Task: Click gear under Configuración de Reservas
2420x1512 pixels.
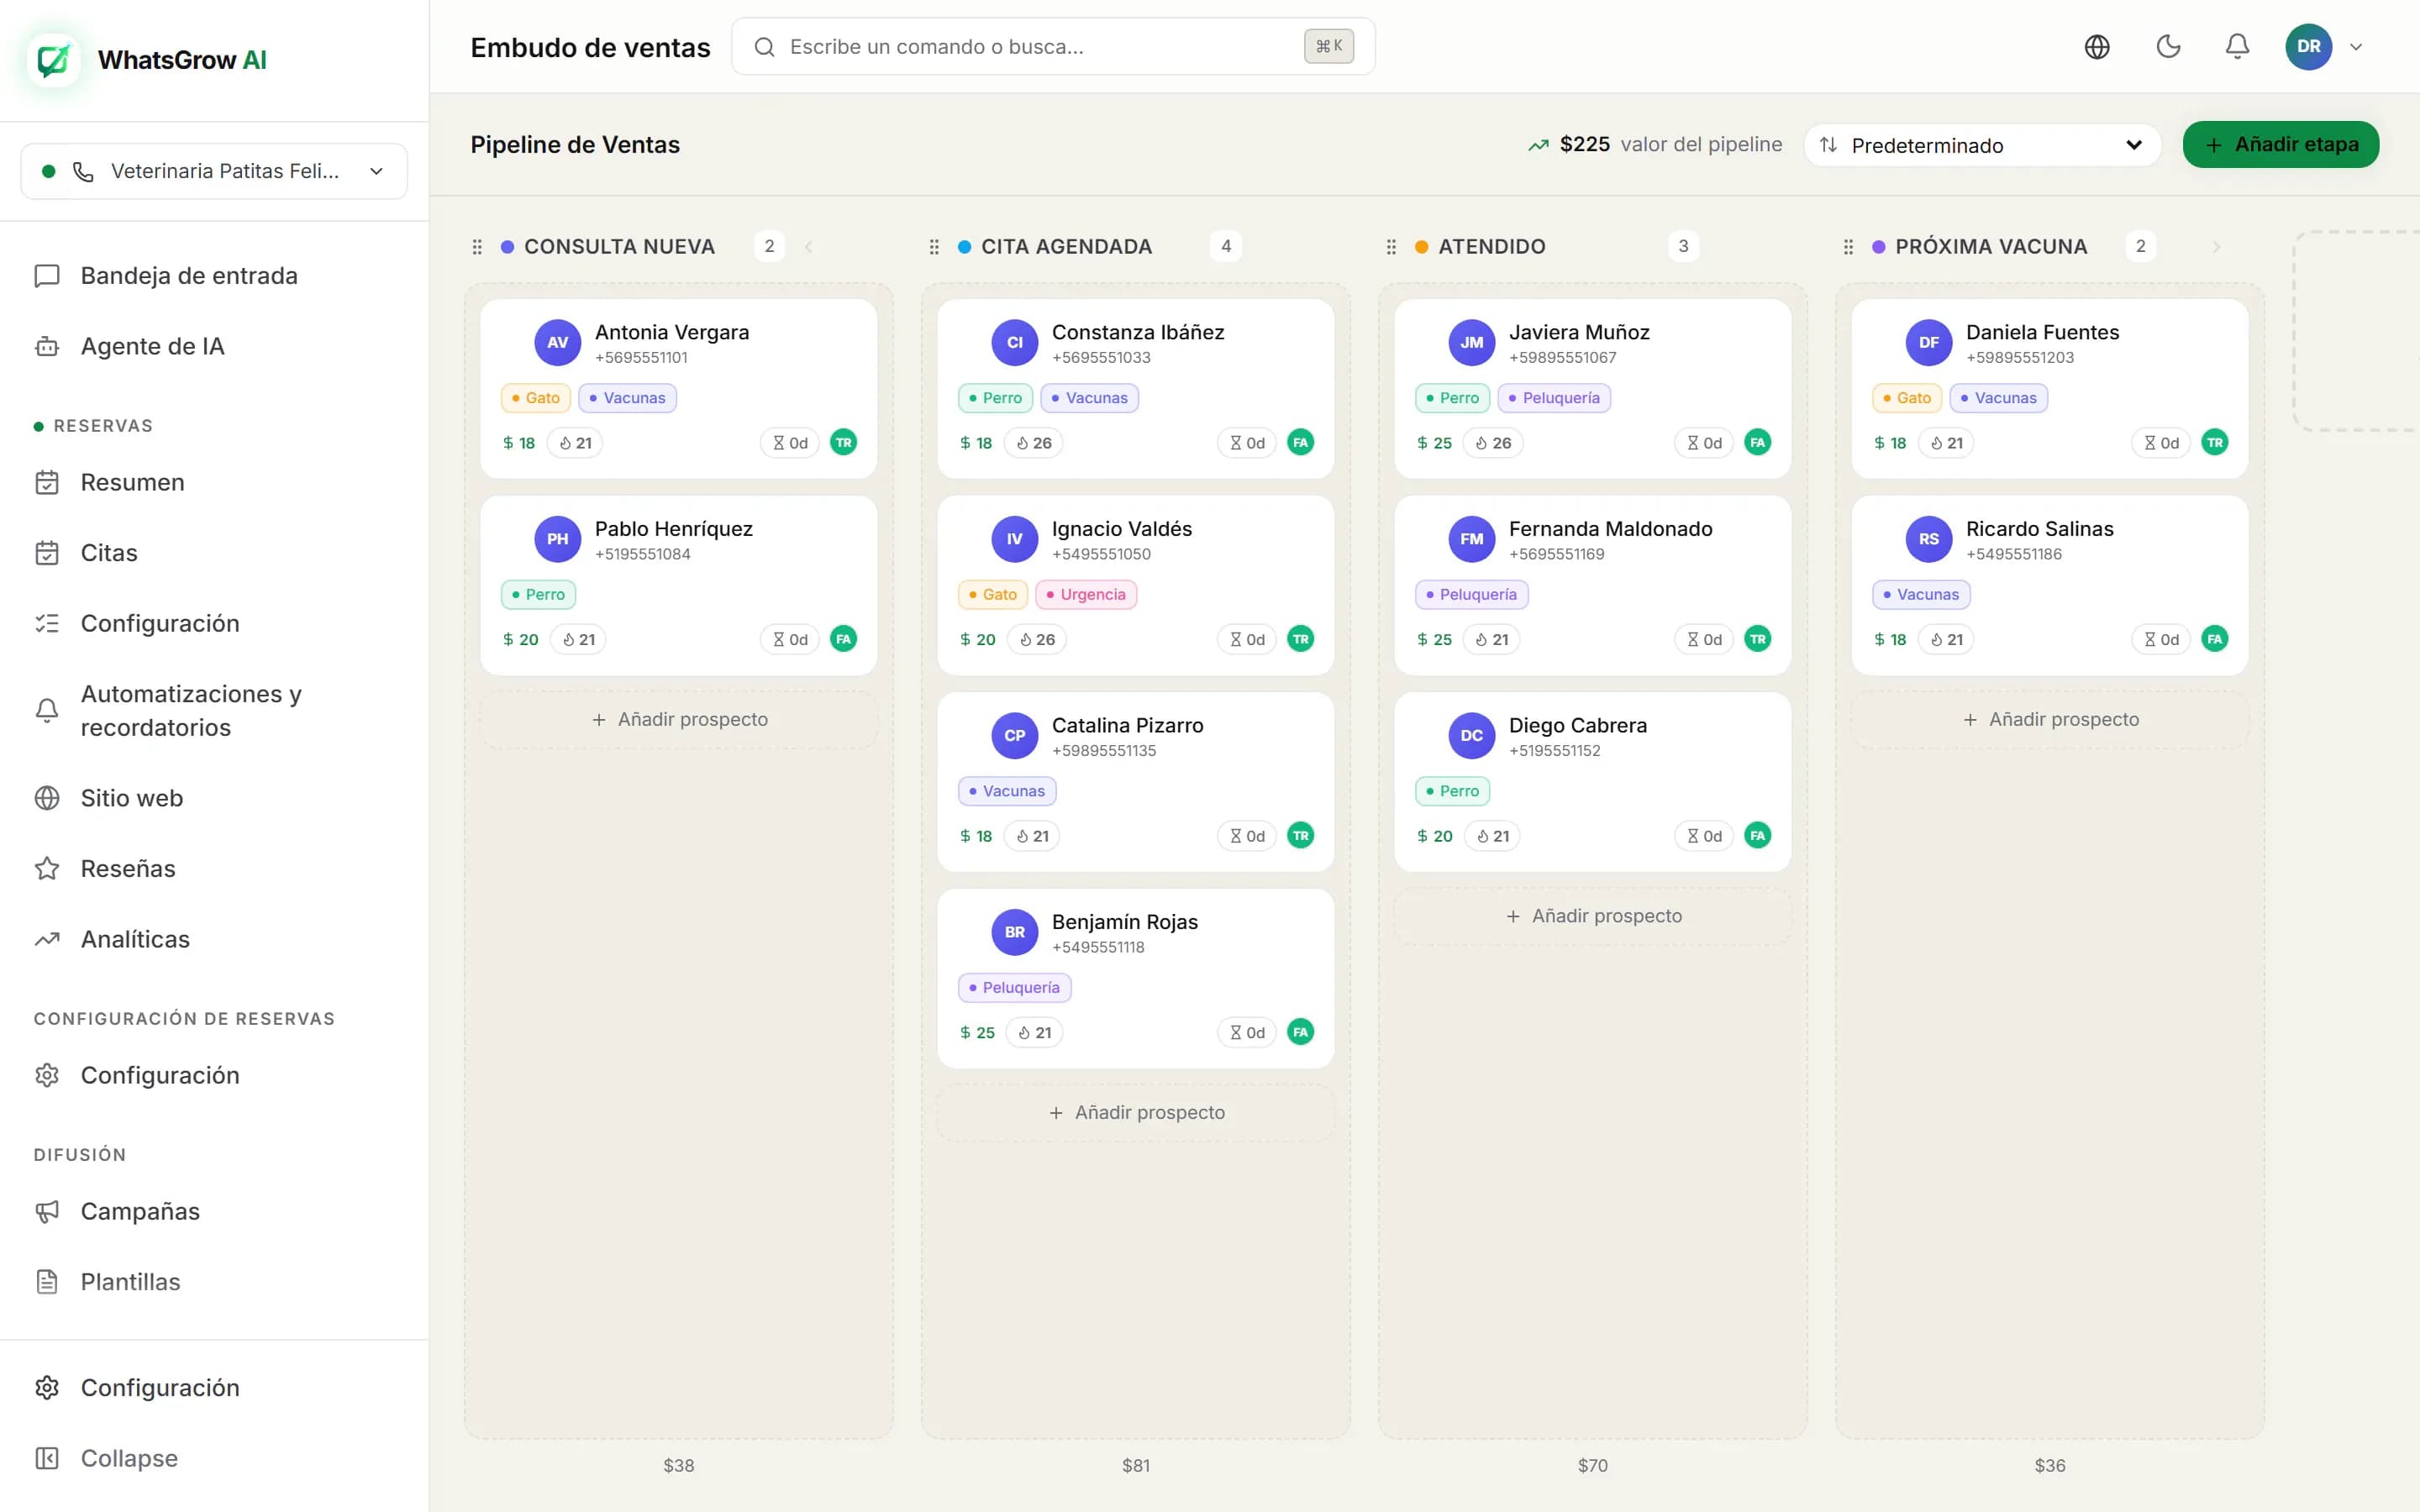Action: pyautogui.click(x=47, y=1075)
